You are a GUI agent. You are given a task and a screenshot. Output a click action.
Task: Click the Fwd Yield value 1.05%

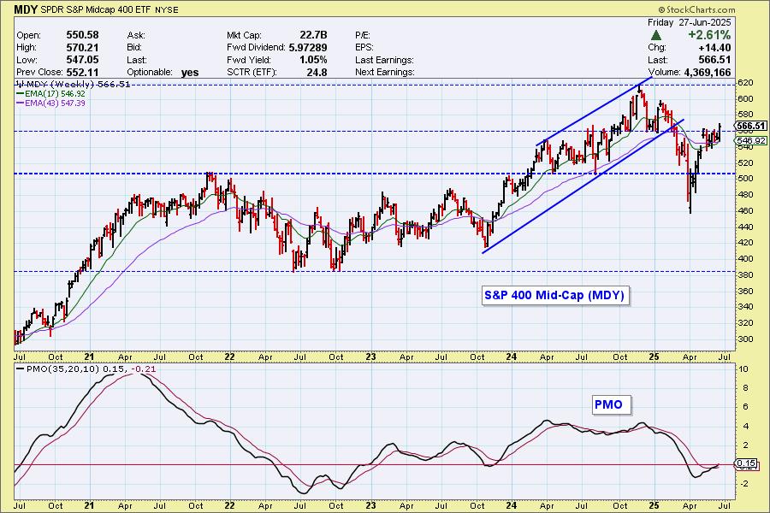(x=313, y=60)
